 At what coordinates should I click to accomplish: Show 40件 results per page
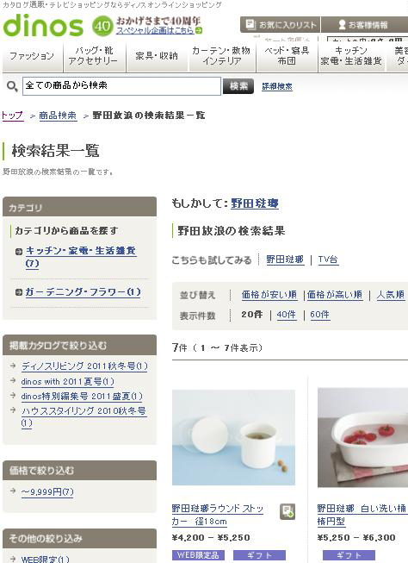(x=287, y=315)
